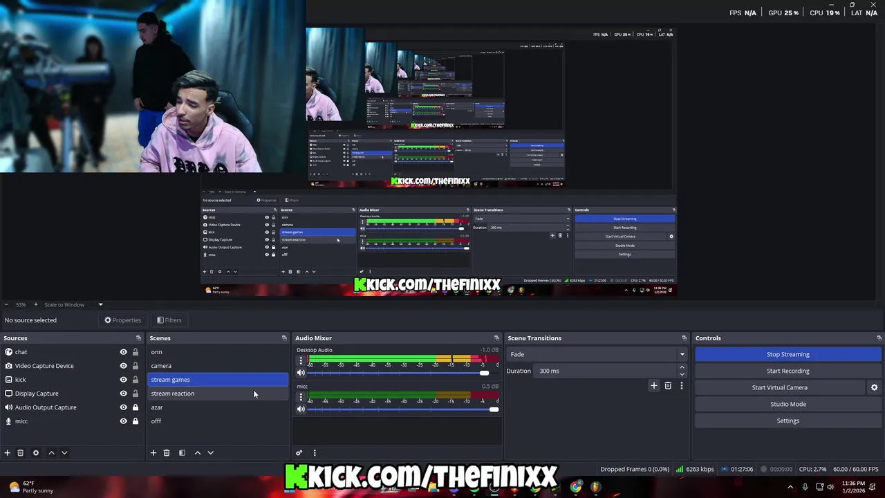885x498 pixels.
Task: Click Start Virtual Camera
Action: [779, 387]
